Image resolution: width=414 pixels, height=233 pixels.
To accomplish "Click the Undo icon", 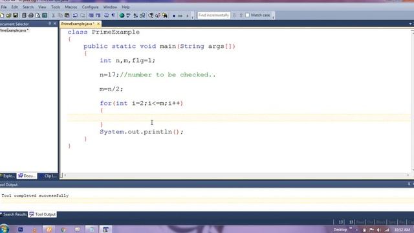I will (75, 16).
